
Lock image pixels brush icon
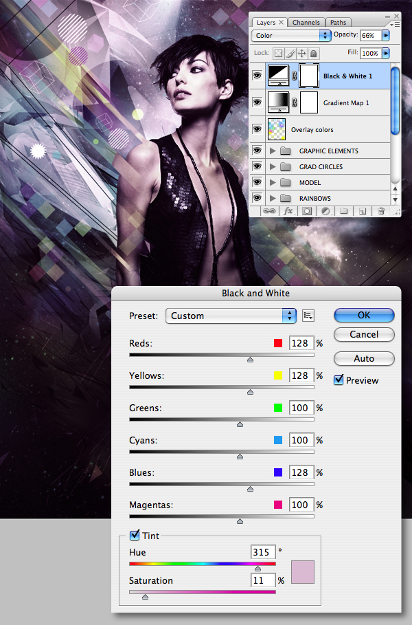(290, 53)
